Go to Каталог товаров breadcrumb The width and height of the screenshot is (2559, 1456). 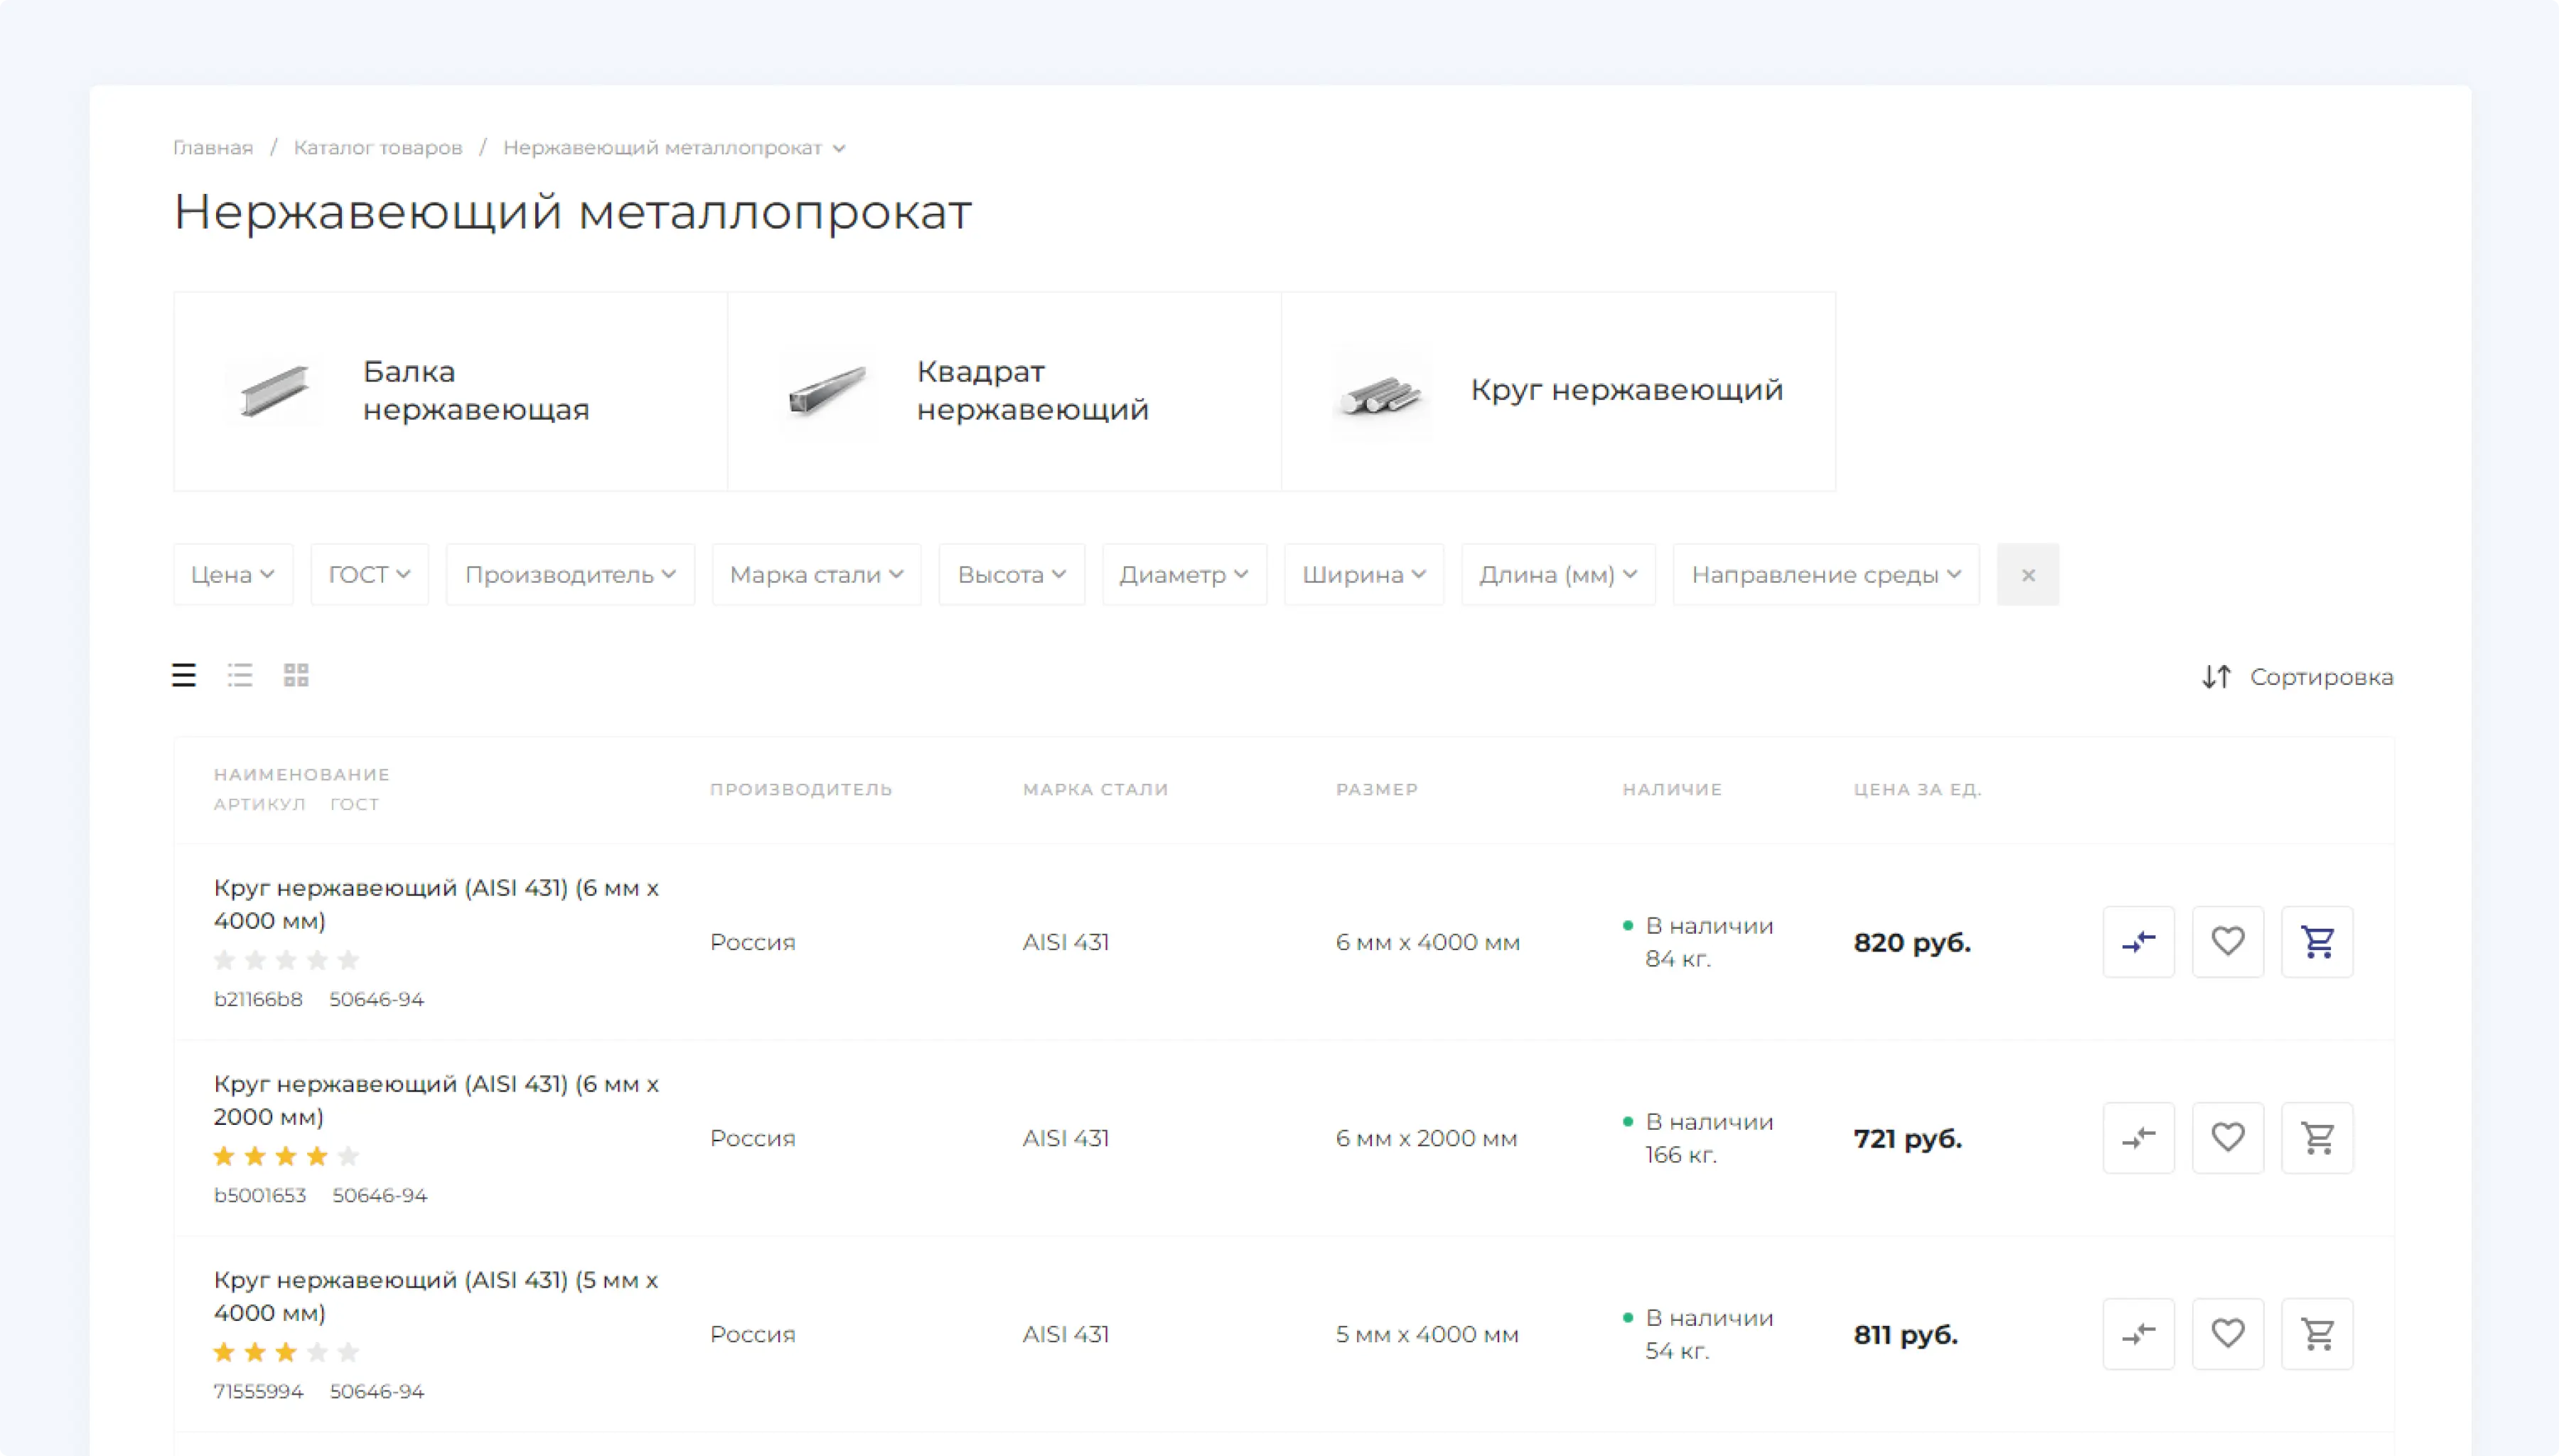(x=377, y=148)
